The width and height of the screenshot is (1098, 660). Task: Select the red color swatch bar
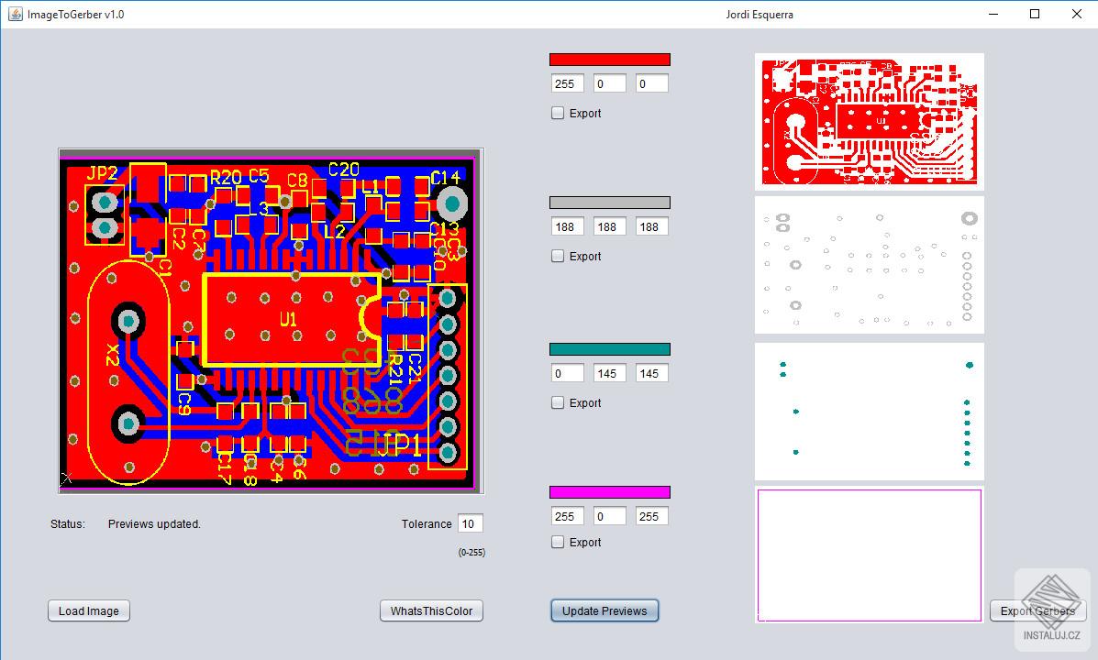pos(610,60)
